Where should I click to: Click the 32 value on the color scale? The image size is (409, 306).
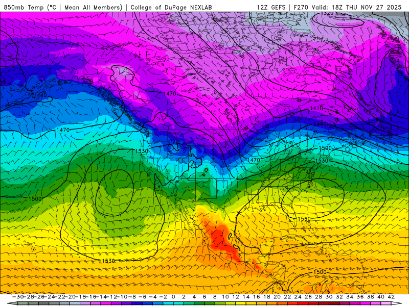(339, 297)
